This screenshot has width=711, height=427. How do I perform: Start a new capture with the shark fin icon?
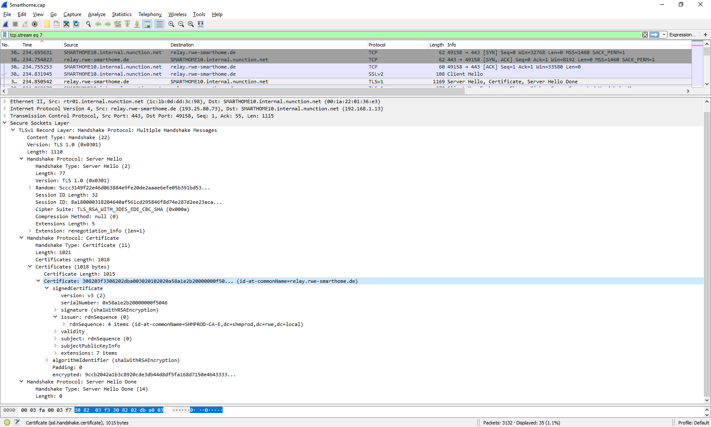6,24
